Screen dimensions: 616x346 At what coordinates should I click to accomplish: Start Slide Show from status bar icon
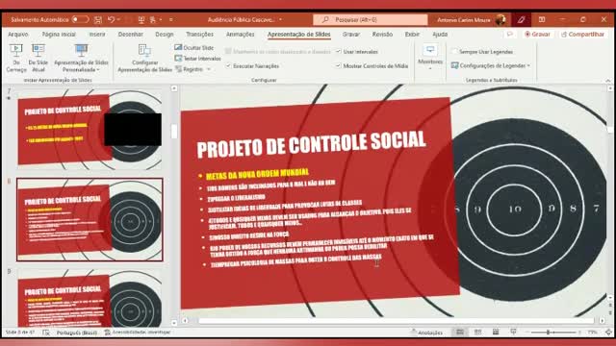pyautogui.click(x=513, y=333)
